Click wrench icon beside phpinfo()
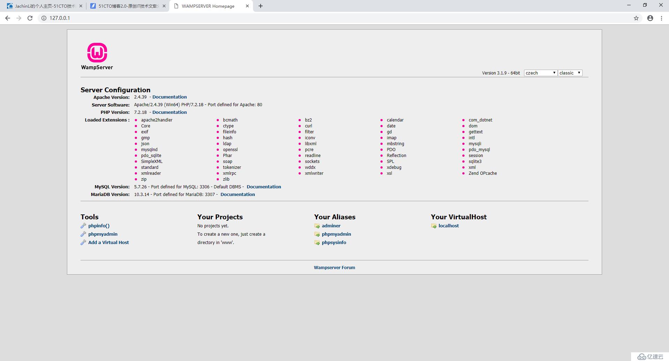669x361 pixels. (x=83, y=226)
